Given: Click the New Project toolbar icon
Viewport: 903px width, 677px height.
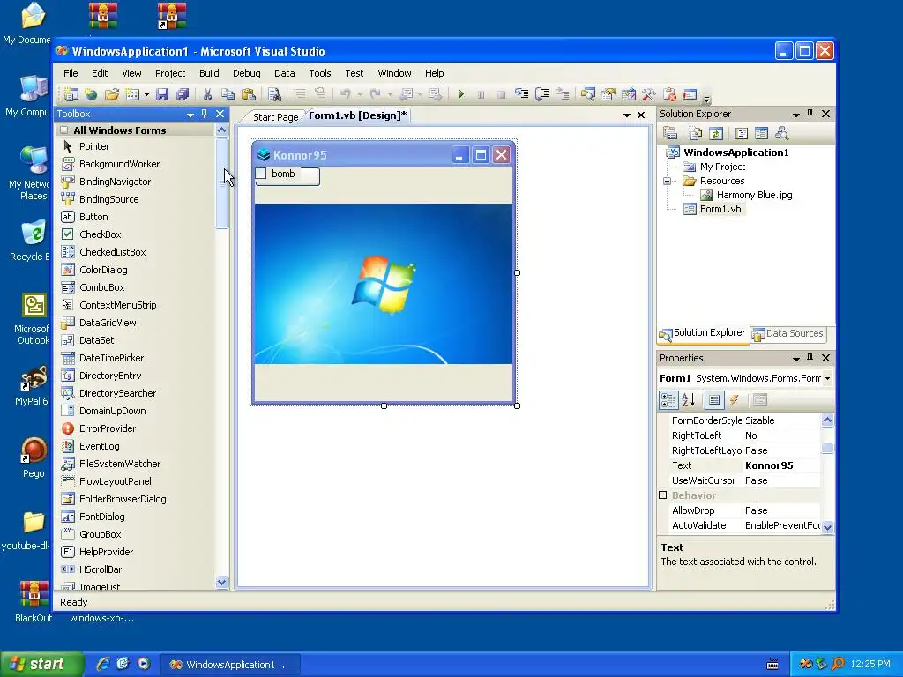Looking at the screenshot, I should pyautogui.click(x=71, y=93).
